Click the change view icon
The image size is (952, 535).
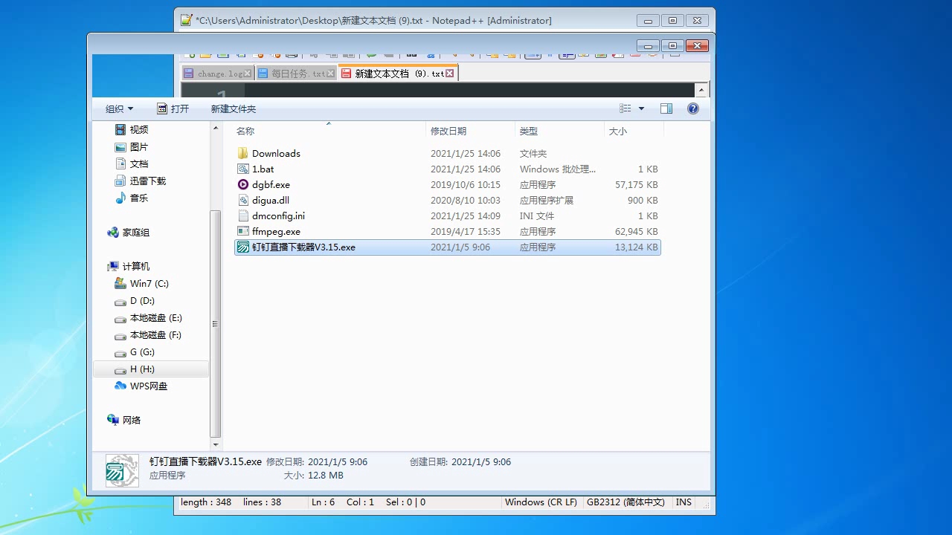click(625, 108)
